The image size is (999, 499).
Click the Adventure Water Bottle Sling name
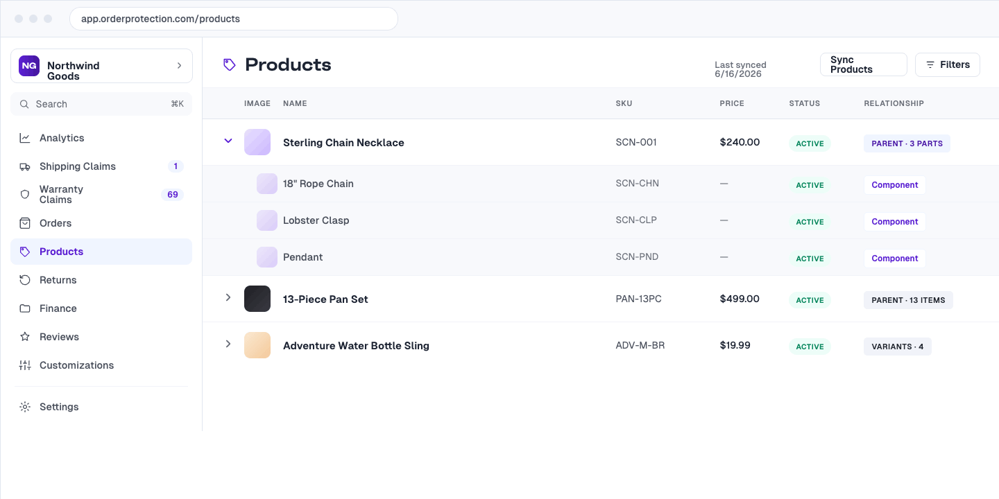tap(356, 346)
